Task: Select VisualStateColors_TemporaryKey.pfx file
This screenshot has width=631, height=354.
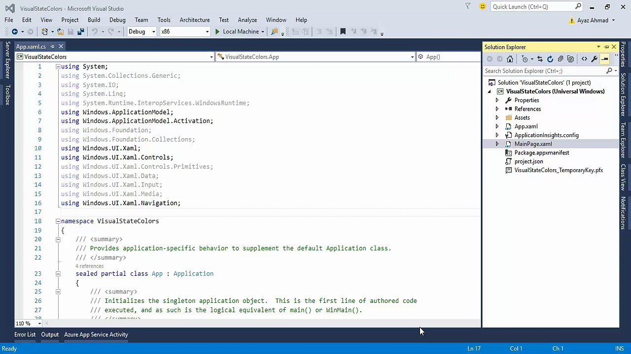Action: 559,171
